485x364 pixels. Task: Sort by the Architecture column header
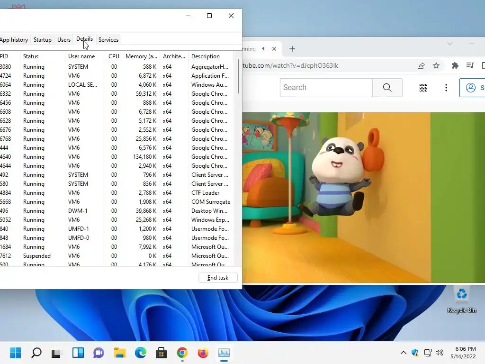coord(174,56)
